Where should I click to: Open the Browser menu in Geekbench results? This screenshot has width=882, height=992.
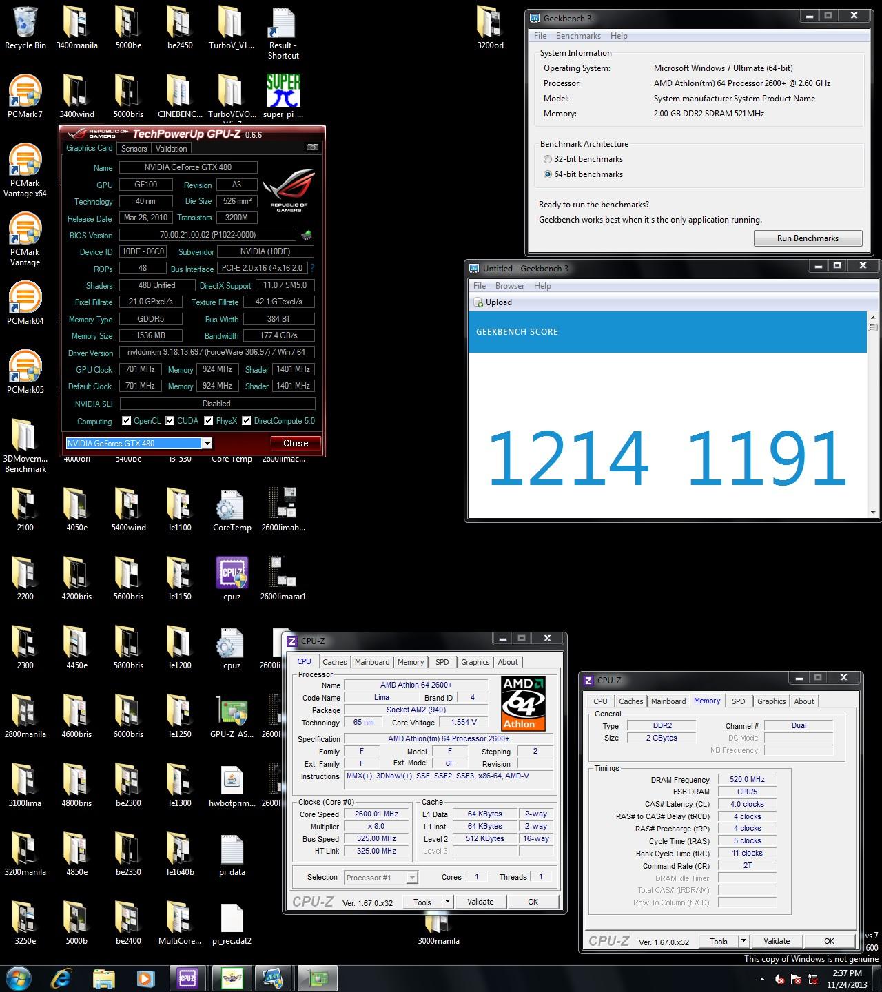510,286
